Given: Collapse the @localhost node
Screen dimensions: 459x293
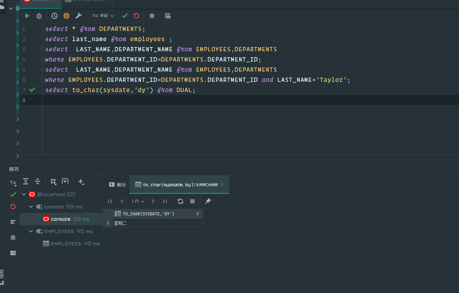Looking at the screenshot, I should (24, 194).
